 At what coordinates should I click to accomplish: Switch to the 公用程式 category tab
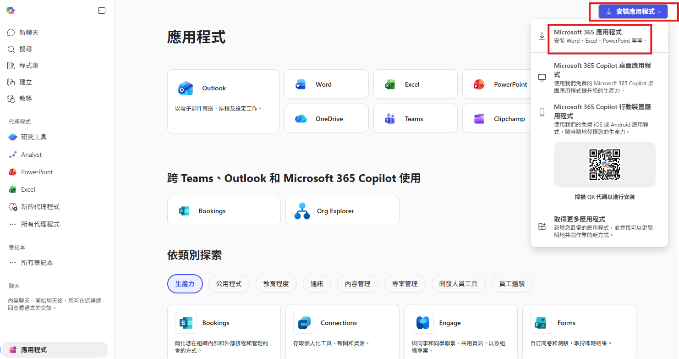tap(229, 284)
